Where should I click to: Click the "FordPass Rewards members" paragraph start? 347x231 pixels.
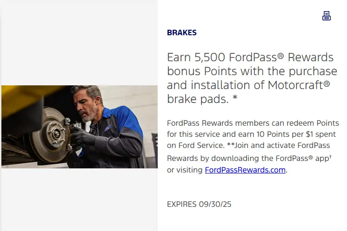point(200,123)
